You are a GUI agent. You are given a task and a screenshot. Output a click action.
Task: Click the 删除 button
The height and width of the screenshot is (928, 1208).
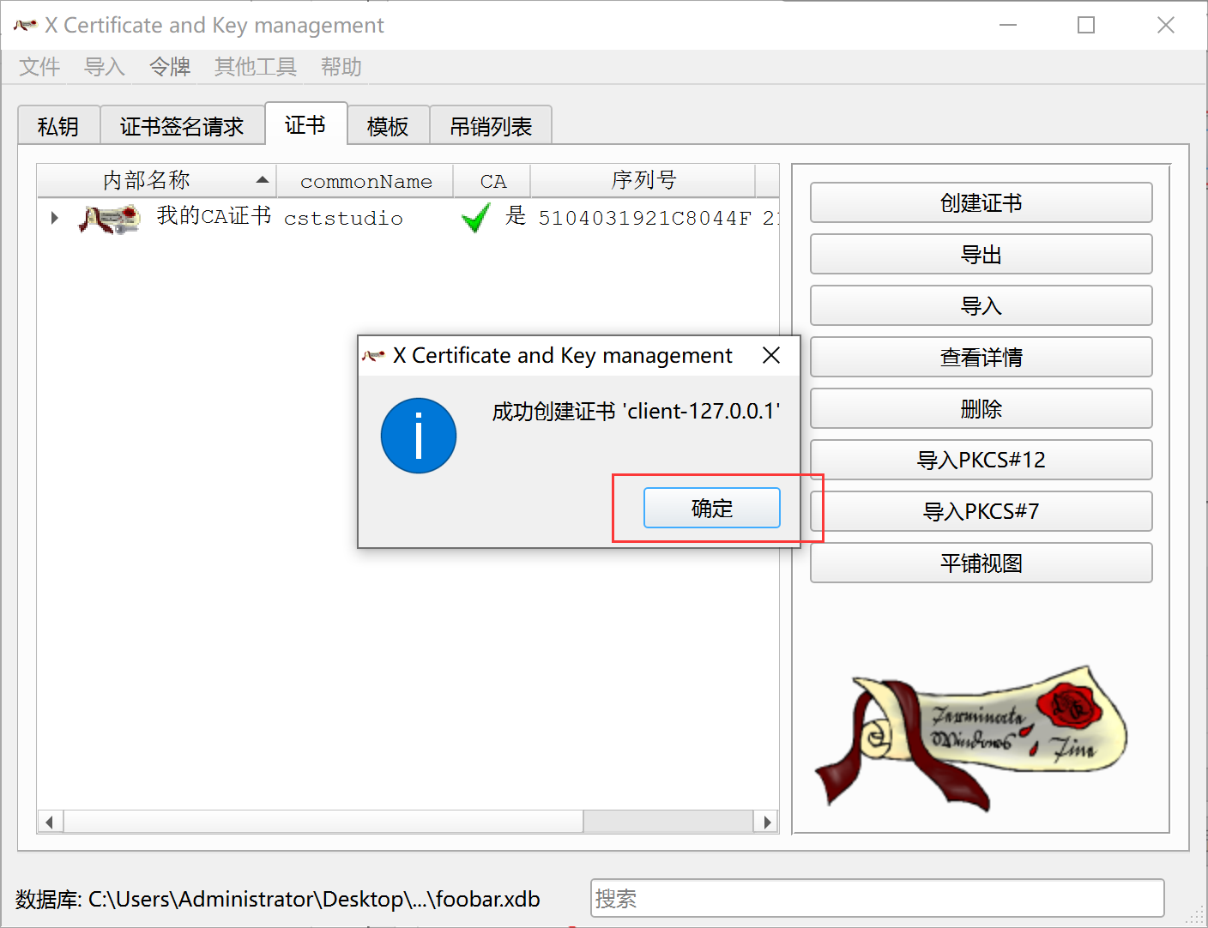(981, 408)
